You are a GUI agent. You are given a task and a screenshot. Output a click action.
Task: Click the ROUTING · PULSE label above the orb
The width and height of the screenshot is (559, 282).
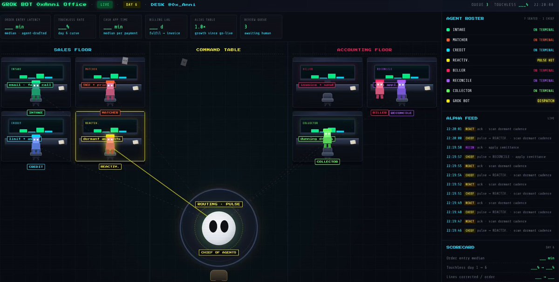218,204
